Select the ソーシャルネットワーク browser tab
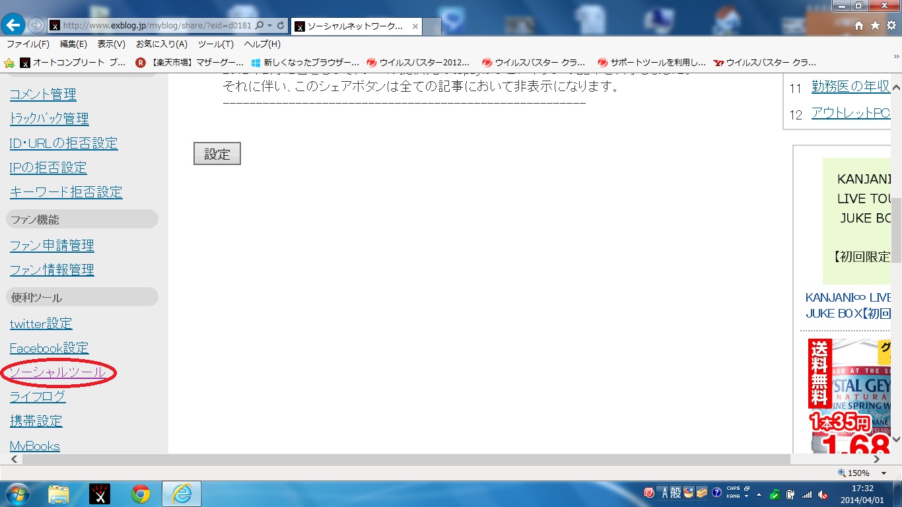The width and height of the screenshot is (902, 507). coord(357,26)
